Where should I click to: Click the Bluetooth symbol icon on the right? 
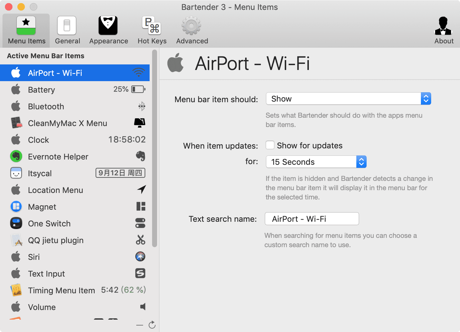142,106
